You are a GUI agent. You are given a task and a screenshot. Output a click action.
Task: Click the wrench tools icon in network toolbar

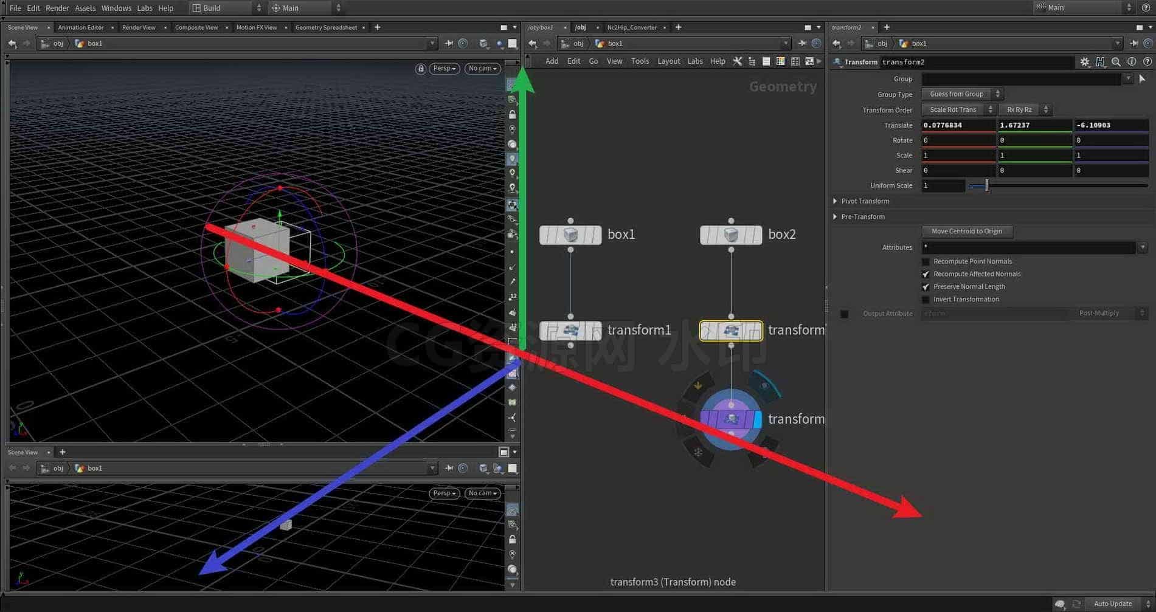pyautogui.click(x=737, y=61)
